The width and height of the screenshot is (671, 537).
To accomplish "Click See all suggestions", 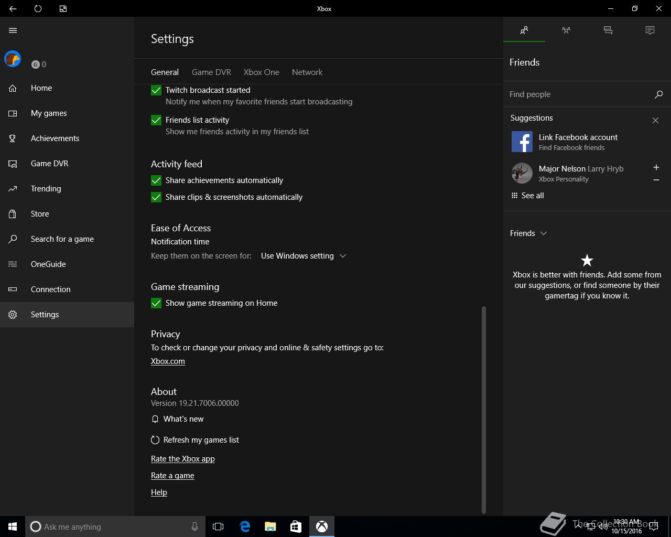I will [x=533, y=196].
